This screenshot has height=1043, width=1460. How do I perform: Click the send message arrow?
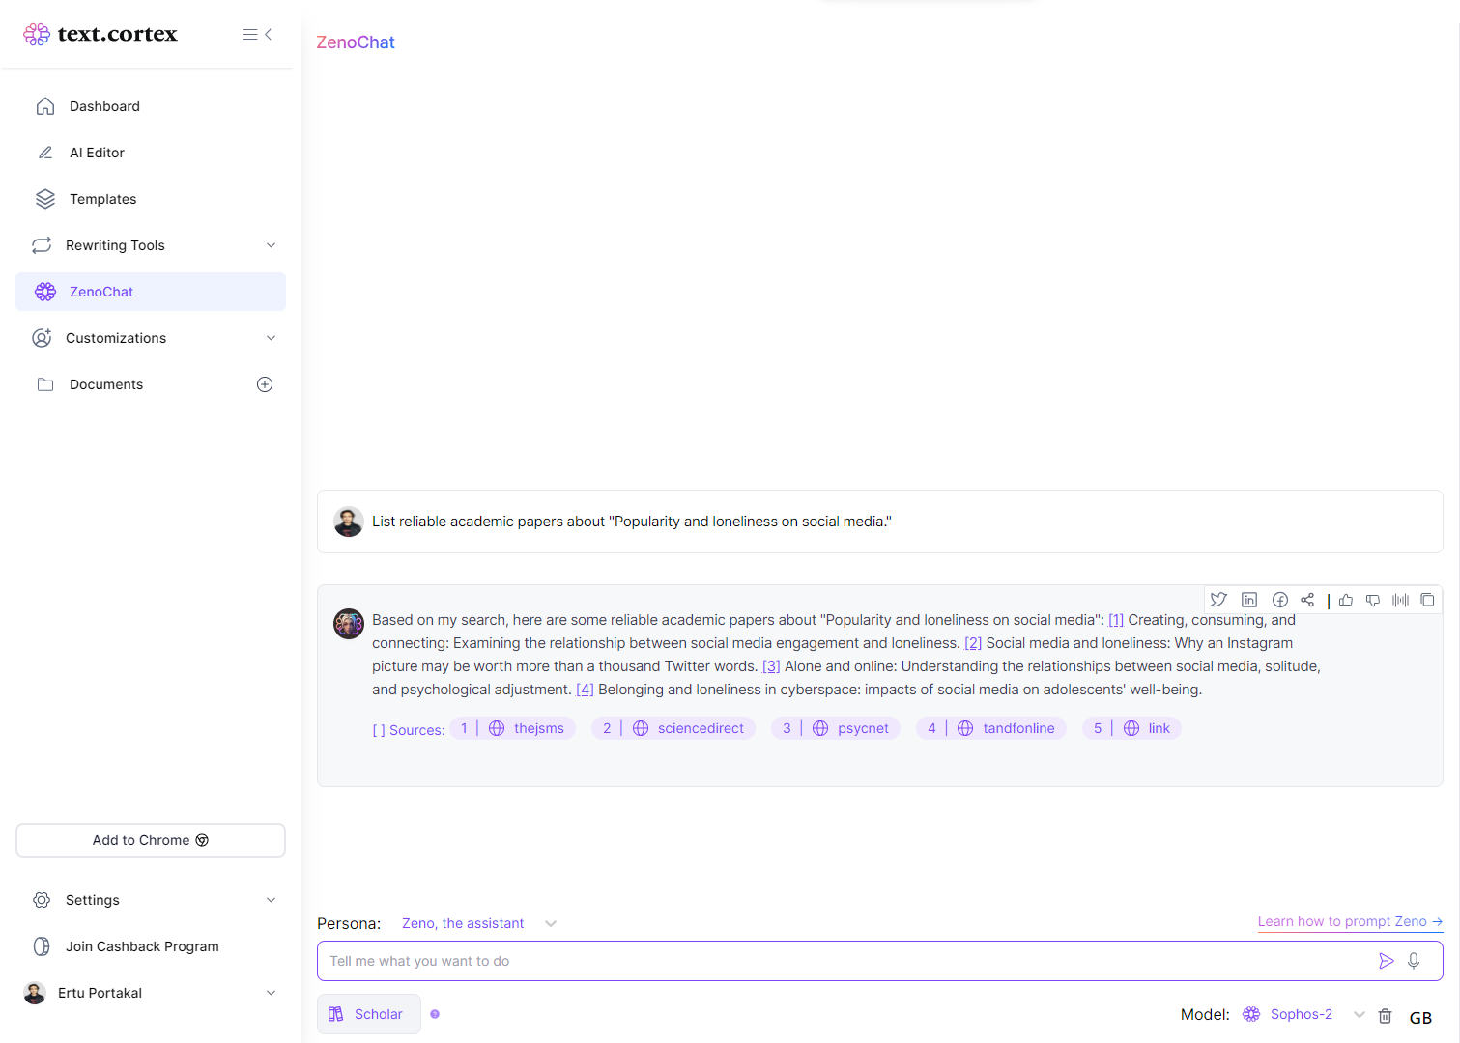click(1387, 961)
